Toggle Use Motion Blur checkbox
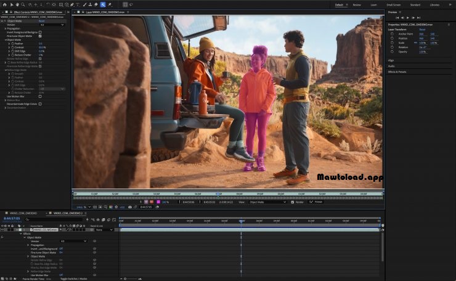456x281 pixels. (40, 97)
